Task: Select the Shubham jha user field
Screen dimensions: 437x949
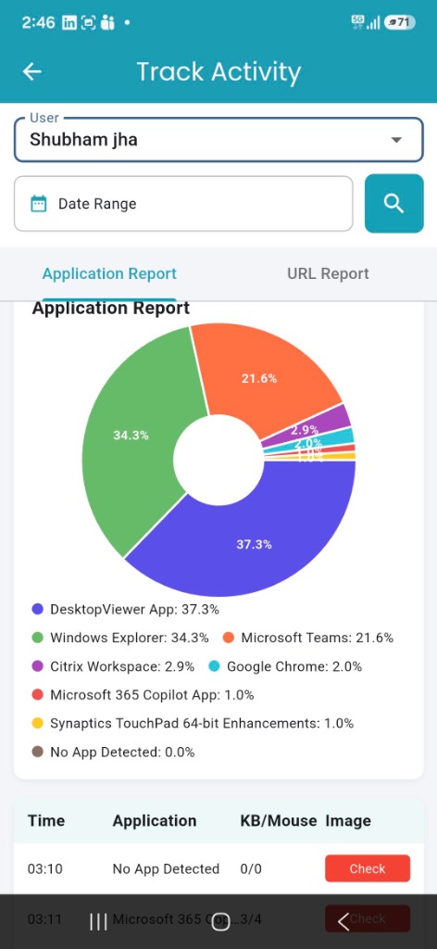Action: 218,140
